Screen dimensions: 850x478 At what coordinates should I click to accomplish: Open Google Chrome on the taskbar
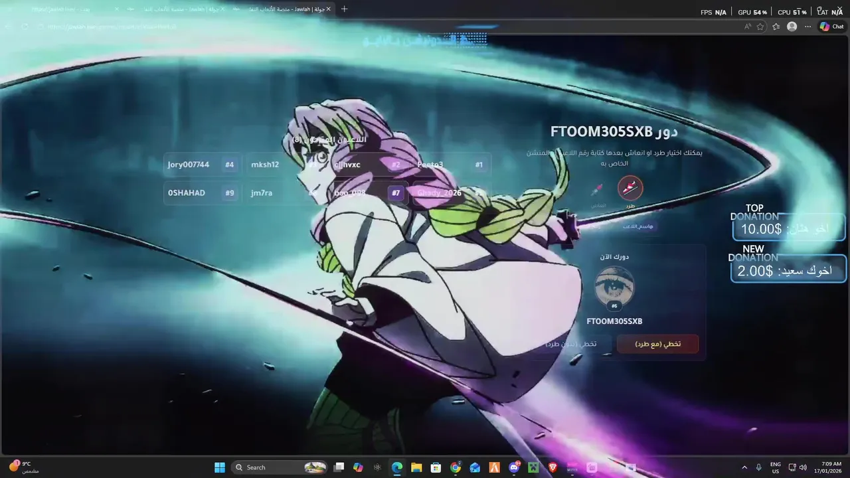[456, 467]
